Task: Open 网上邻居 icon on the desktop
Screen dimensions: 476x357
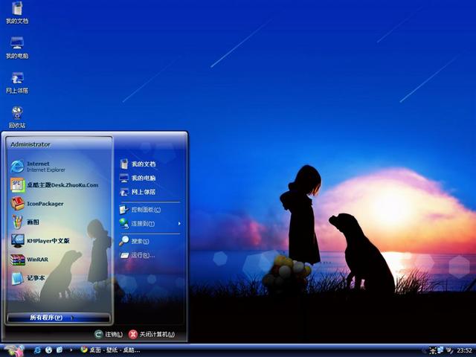Action: pyautogui.click(x=16, y=80)
